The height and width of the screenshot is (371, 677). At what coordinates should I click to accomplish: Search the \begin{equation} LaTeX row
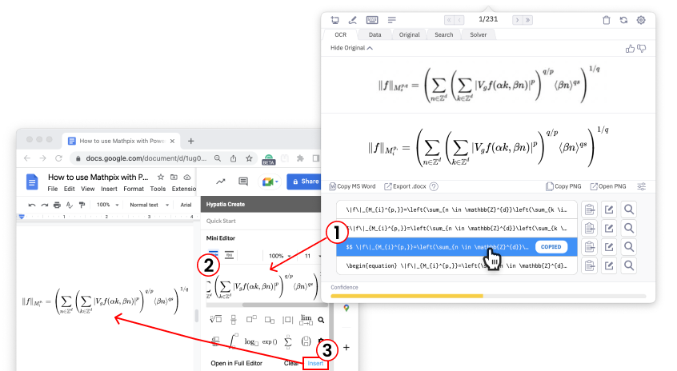(x=629, y=265)
